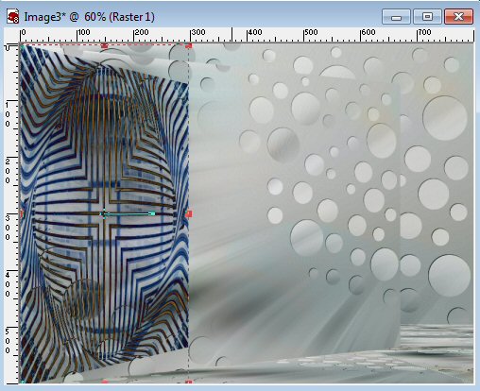480x391 pixels.
Task: Click the Image3 title bar text
Action: click(x=89, y=17)
